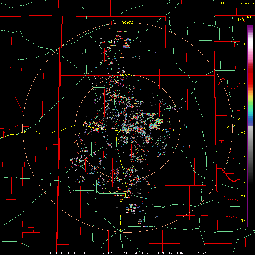This screenshot has height=255, width=255.
Task: Click the 'DZD' legend title
Action: click(249, 17)
